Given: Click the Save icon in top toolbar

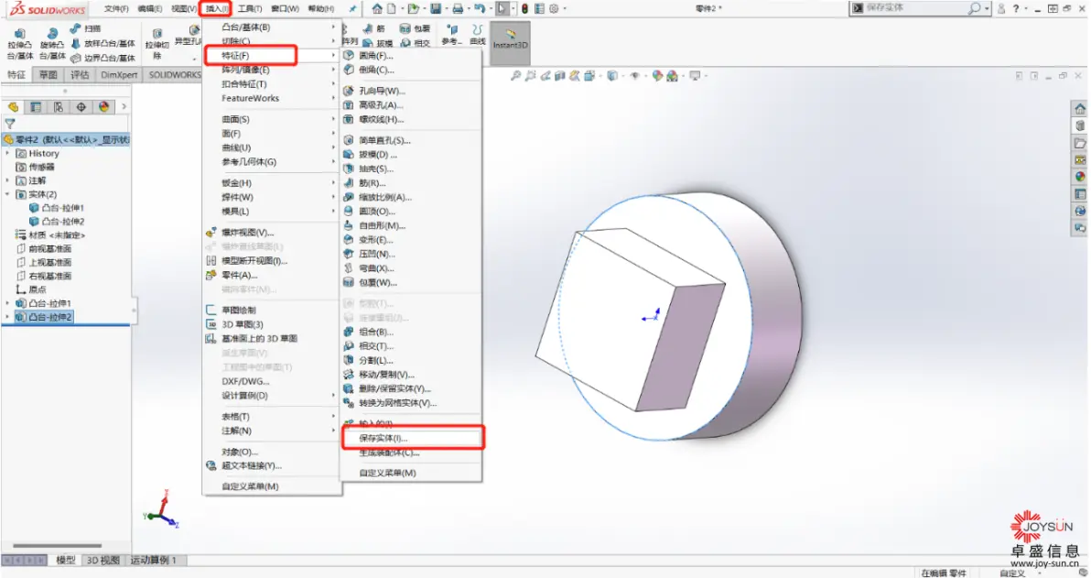Looking at the screenshot, I should tap(436, 8).
